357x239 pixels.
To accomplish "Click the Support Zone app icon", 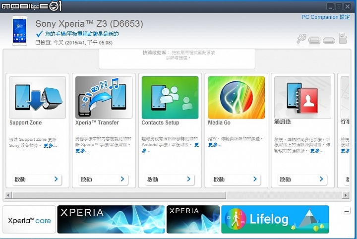I will [37, 97].
